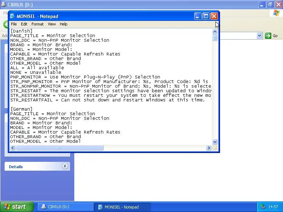Click the STR_RESTARTNOW line
The image size is (283, 212).
coord(111,95)
